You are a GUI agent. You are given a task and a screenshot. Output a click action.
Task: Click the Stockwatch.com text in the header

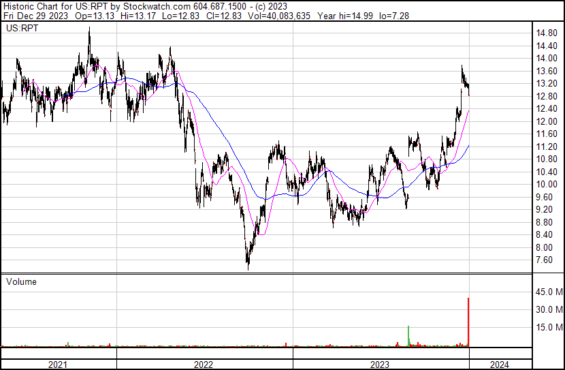click(152, 7)
